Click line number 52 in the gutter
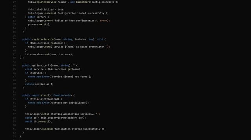Screen dimensions: 251x140 (x=14, y=95)
